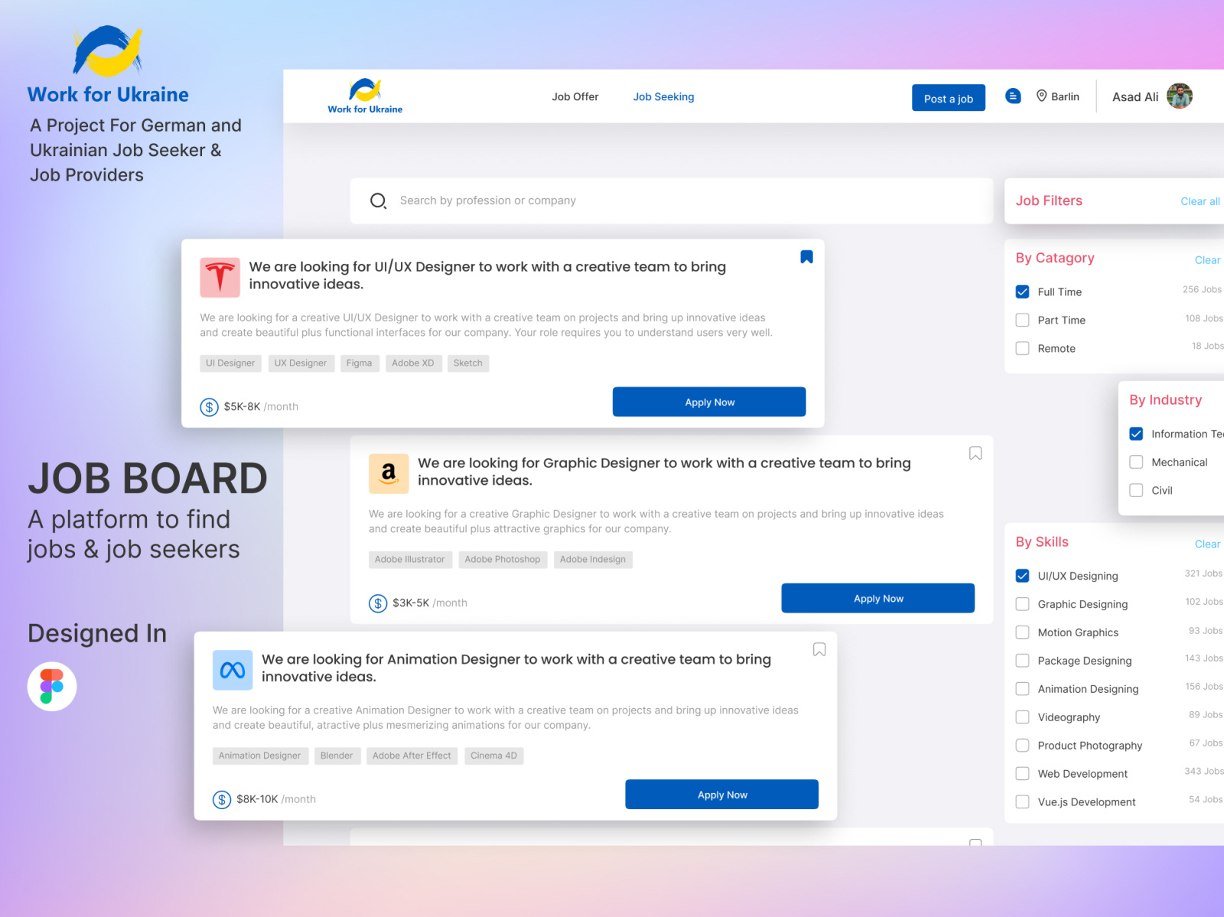Viewport: 1224px width, 917px height.
Task: Uncheck the Full Time checkbox
Action: tap(1022, 291)
